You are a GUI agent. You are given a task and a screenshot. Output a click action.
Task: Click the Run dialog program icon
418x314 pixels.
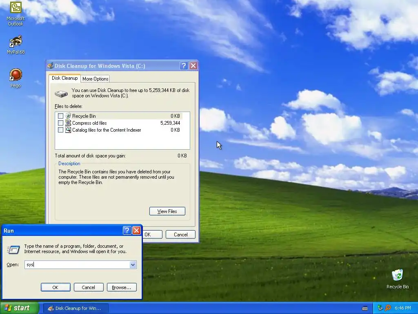coord(13,249)
